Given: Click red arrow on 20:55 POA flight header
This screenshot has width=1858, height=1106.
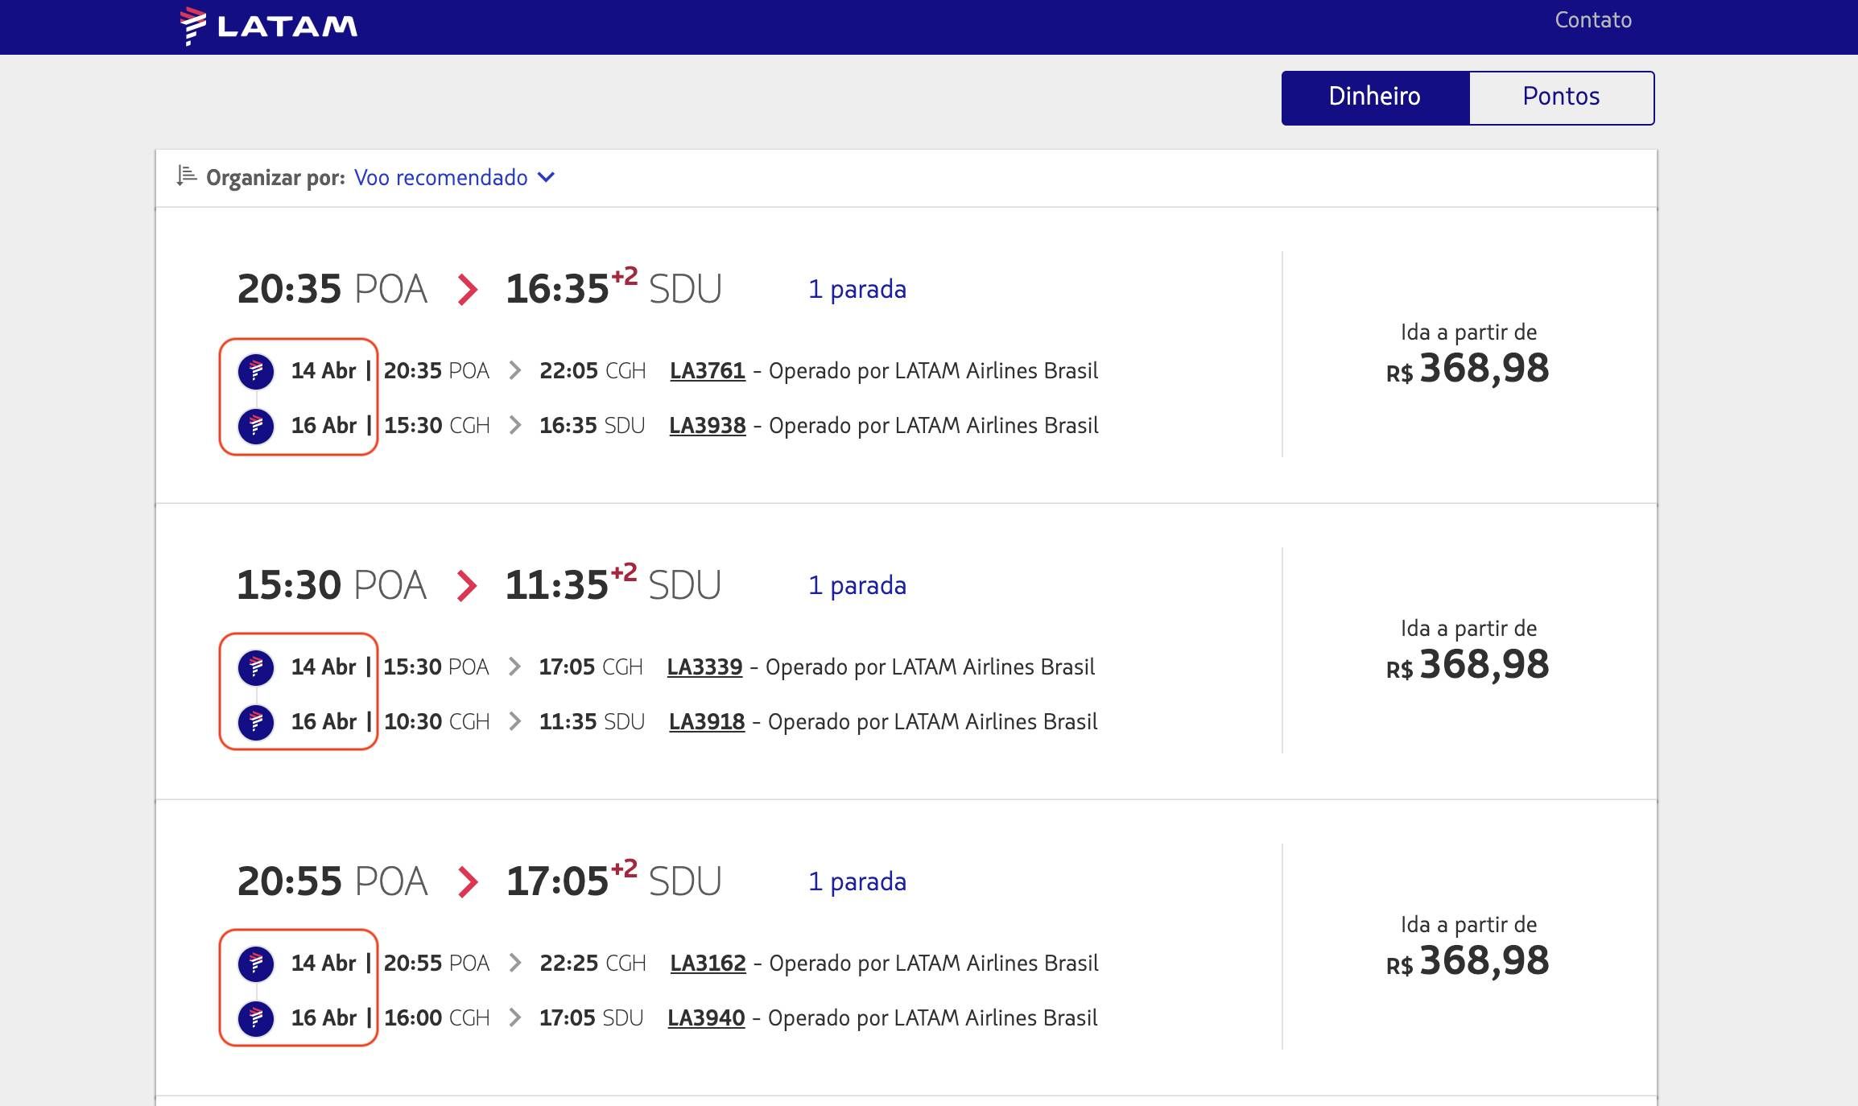Looking at the screenshot, I should click(x=468, y=882).
